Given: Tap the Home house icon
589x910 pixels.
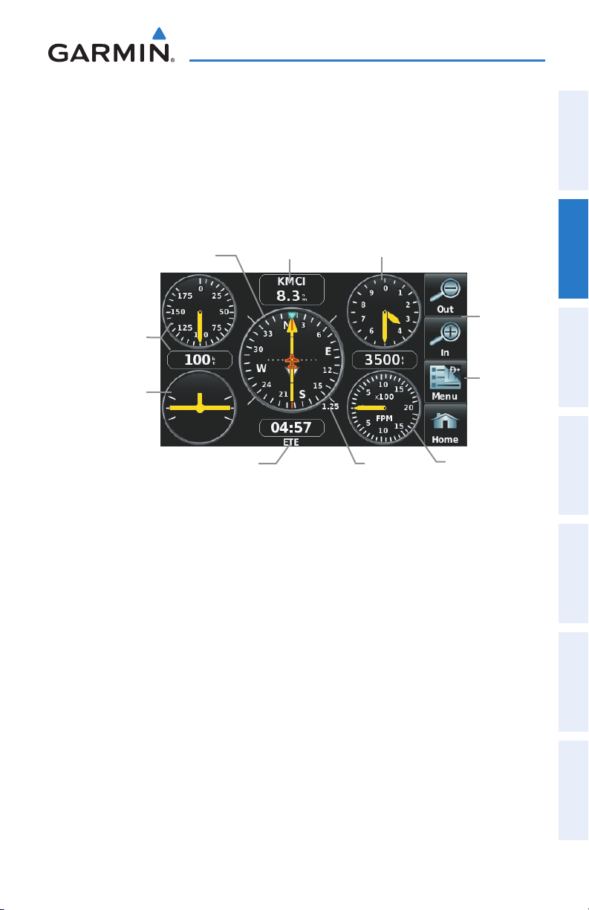Looking at the screenshot, I should [445, 425].
